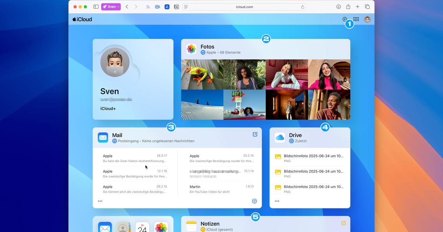Open the 1Password extension icon

(x=158, y=7)
